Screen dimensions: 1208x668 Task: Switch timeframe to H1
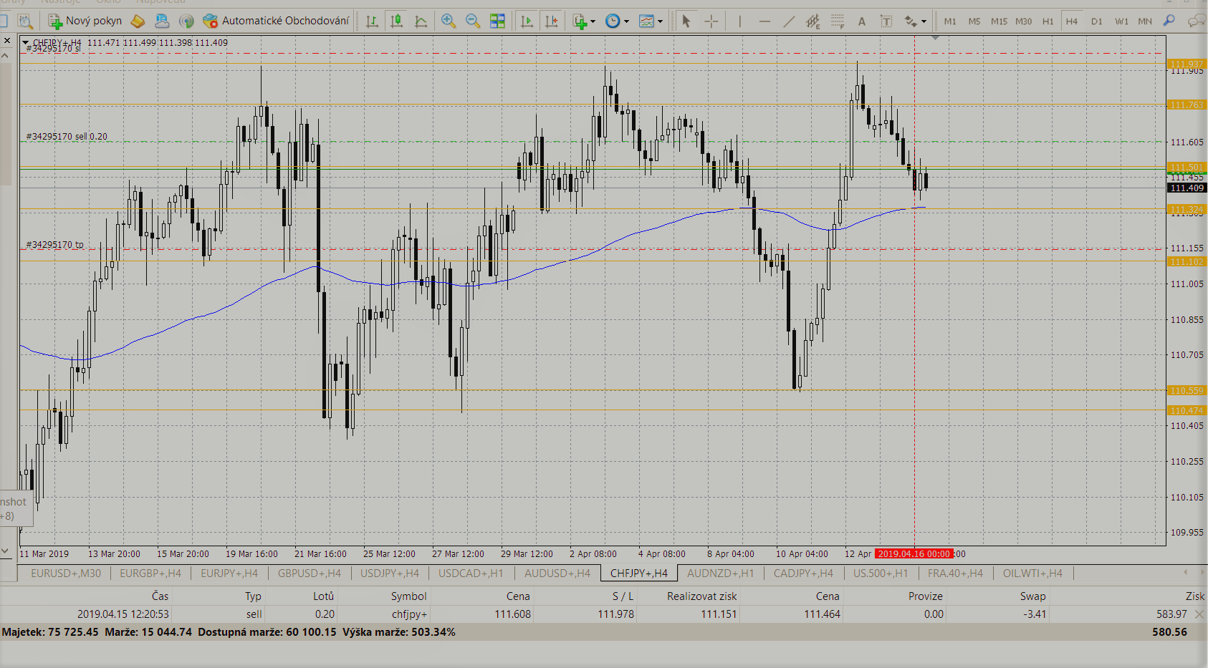(1048, 21)
